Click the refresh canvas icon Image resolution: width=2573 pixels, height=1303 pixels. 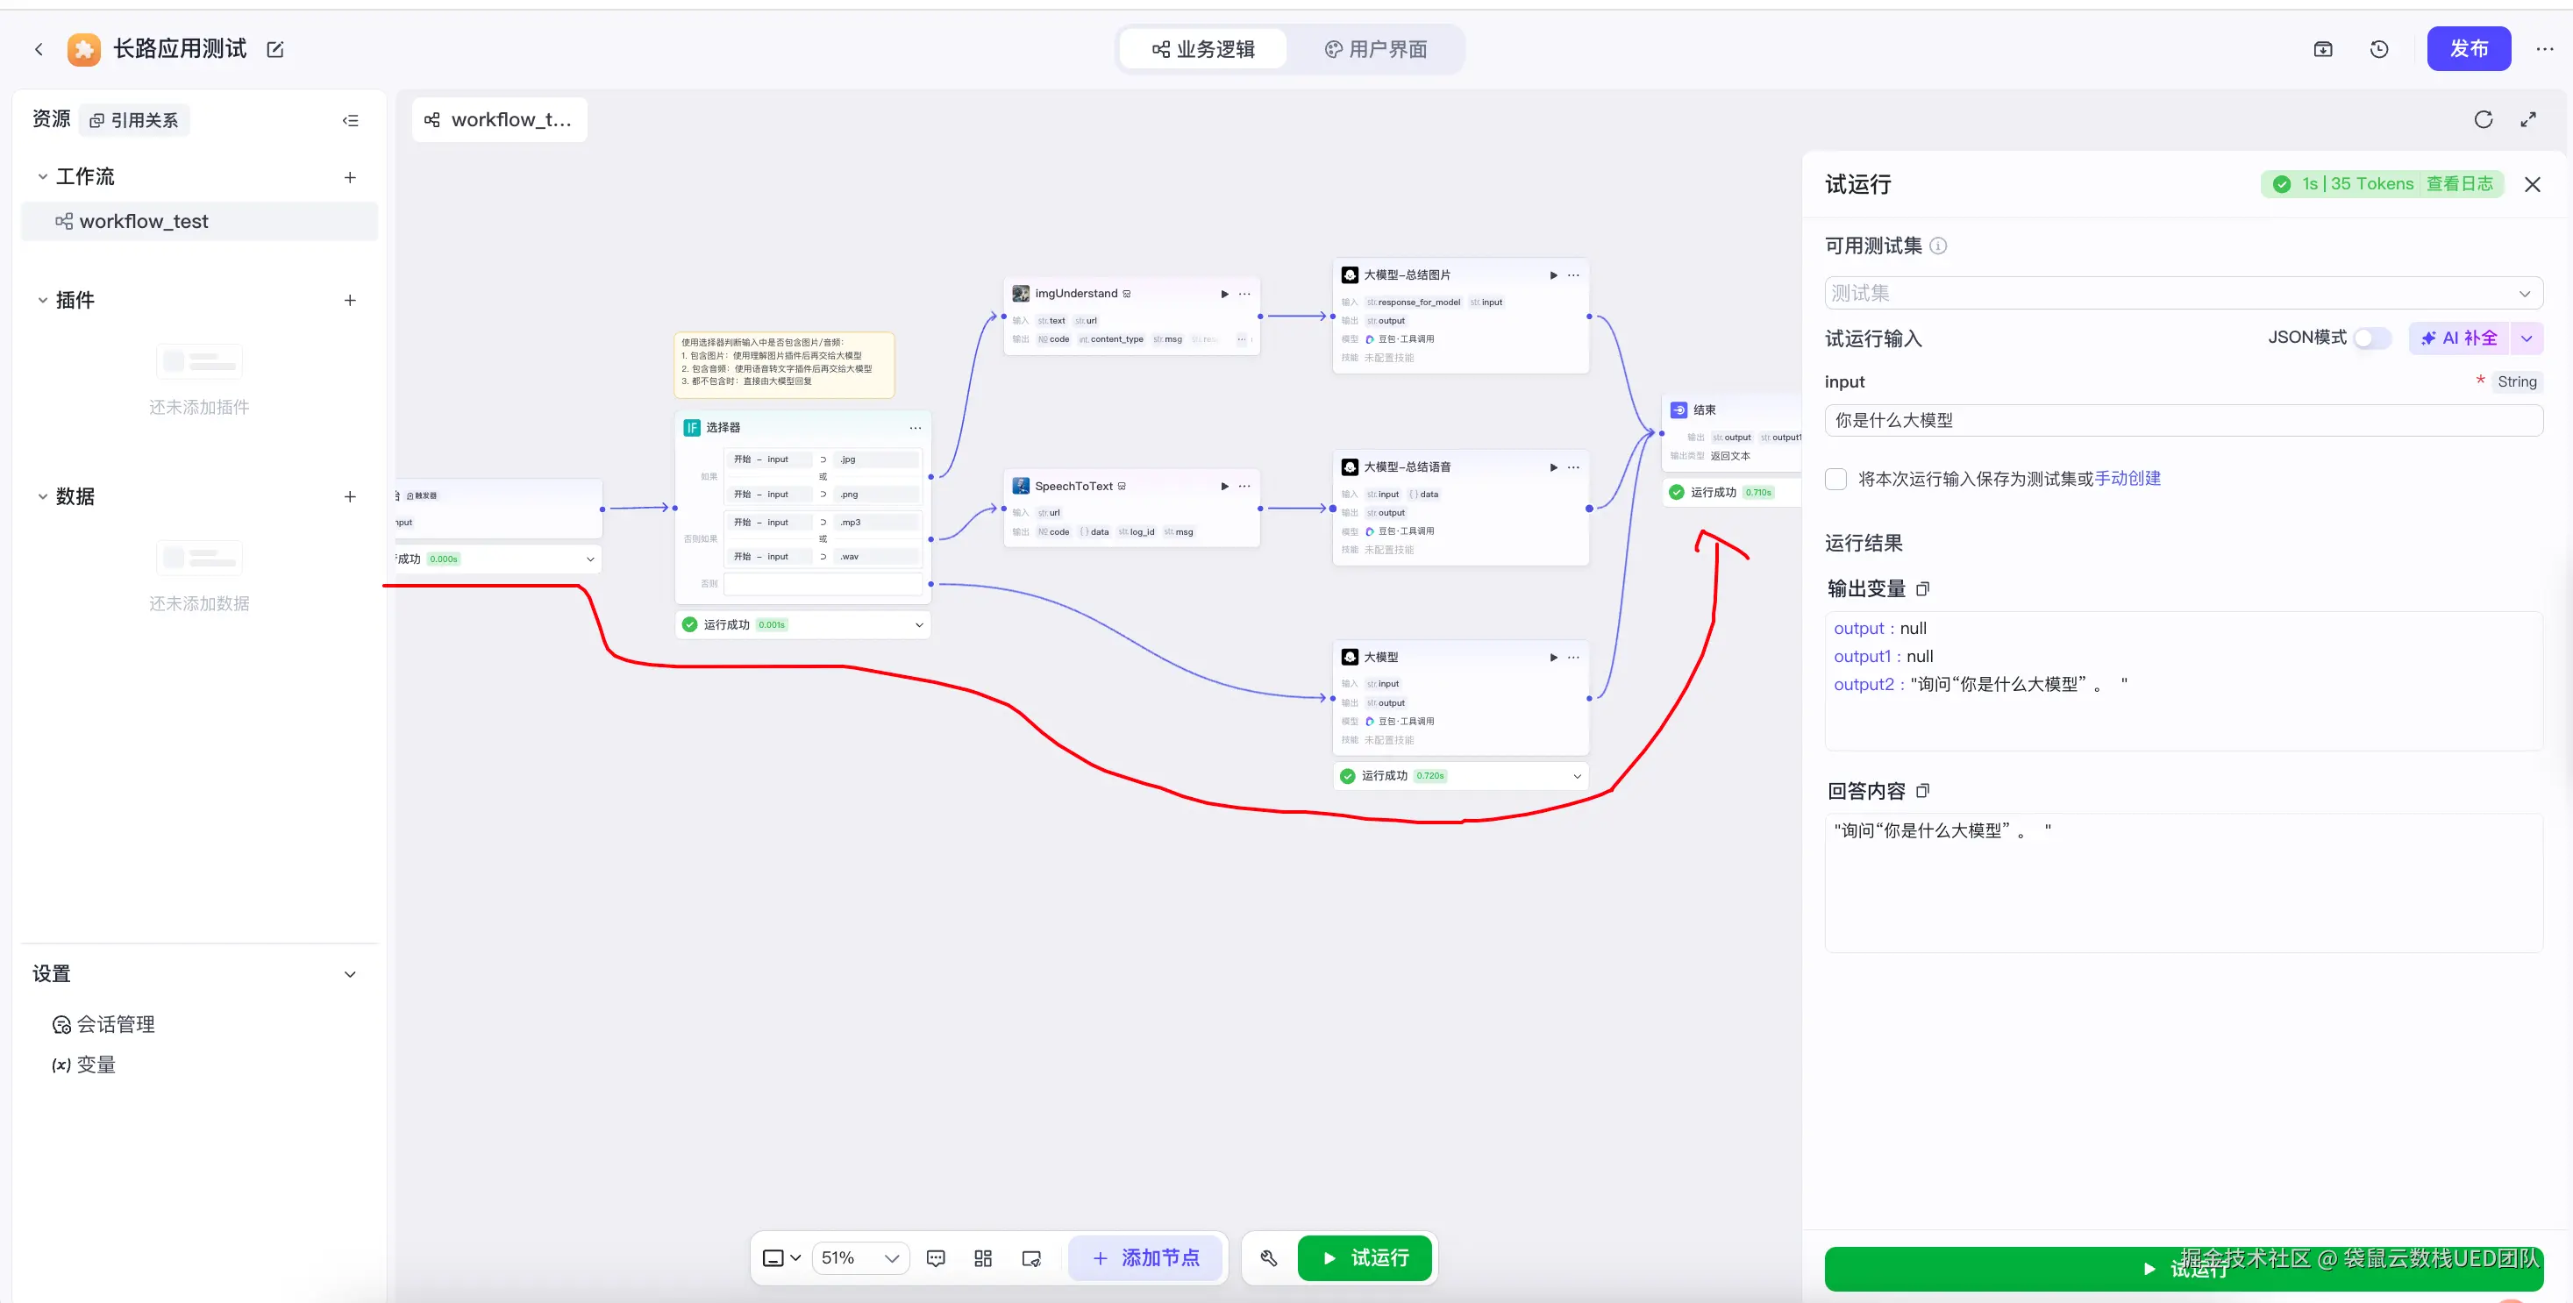pyautogui.click(x=2483, y=120)
